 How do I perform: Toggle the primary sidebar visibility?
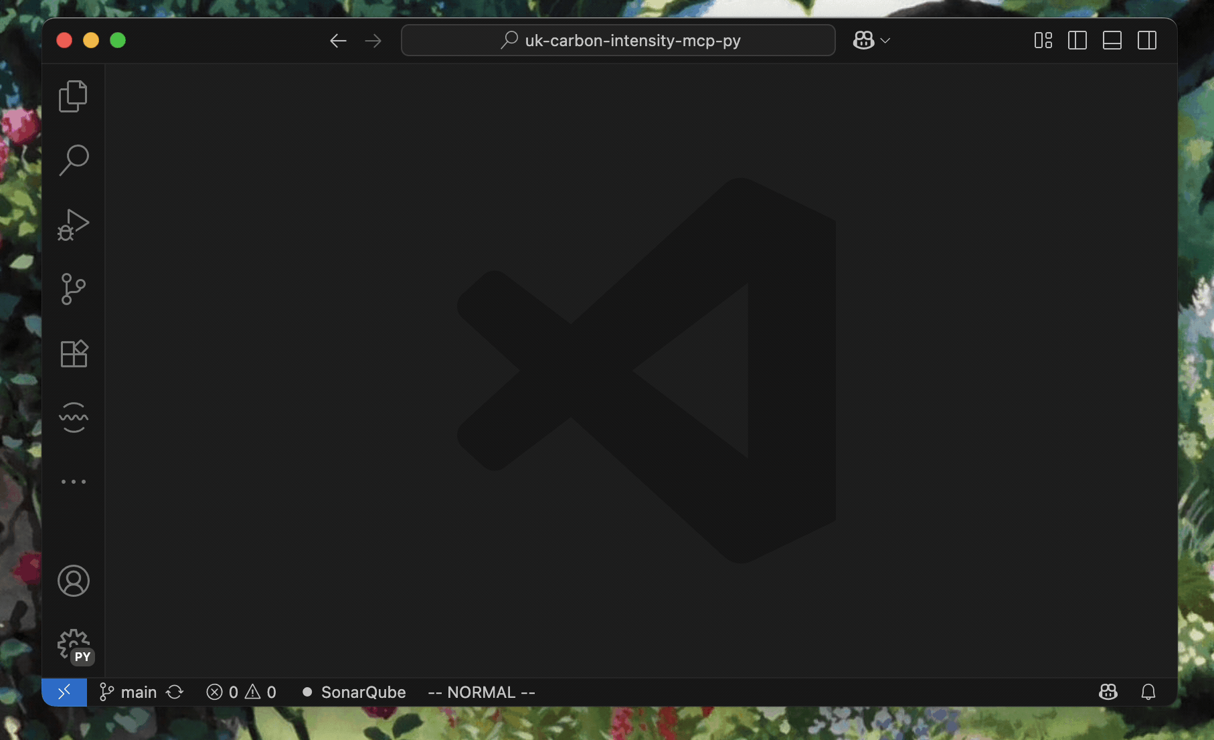point(1077,40)
